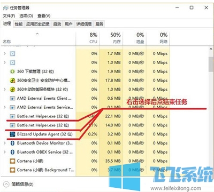Click the icon of the 14.0 MB Battle.net Helper
The height and width of the screenshot is (192, 214).
pos(12,125)
